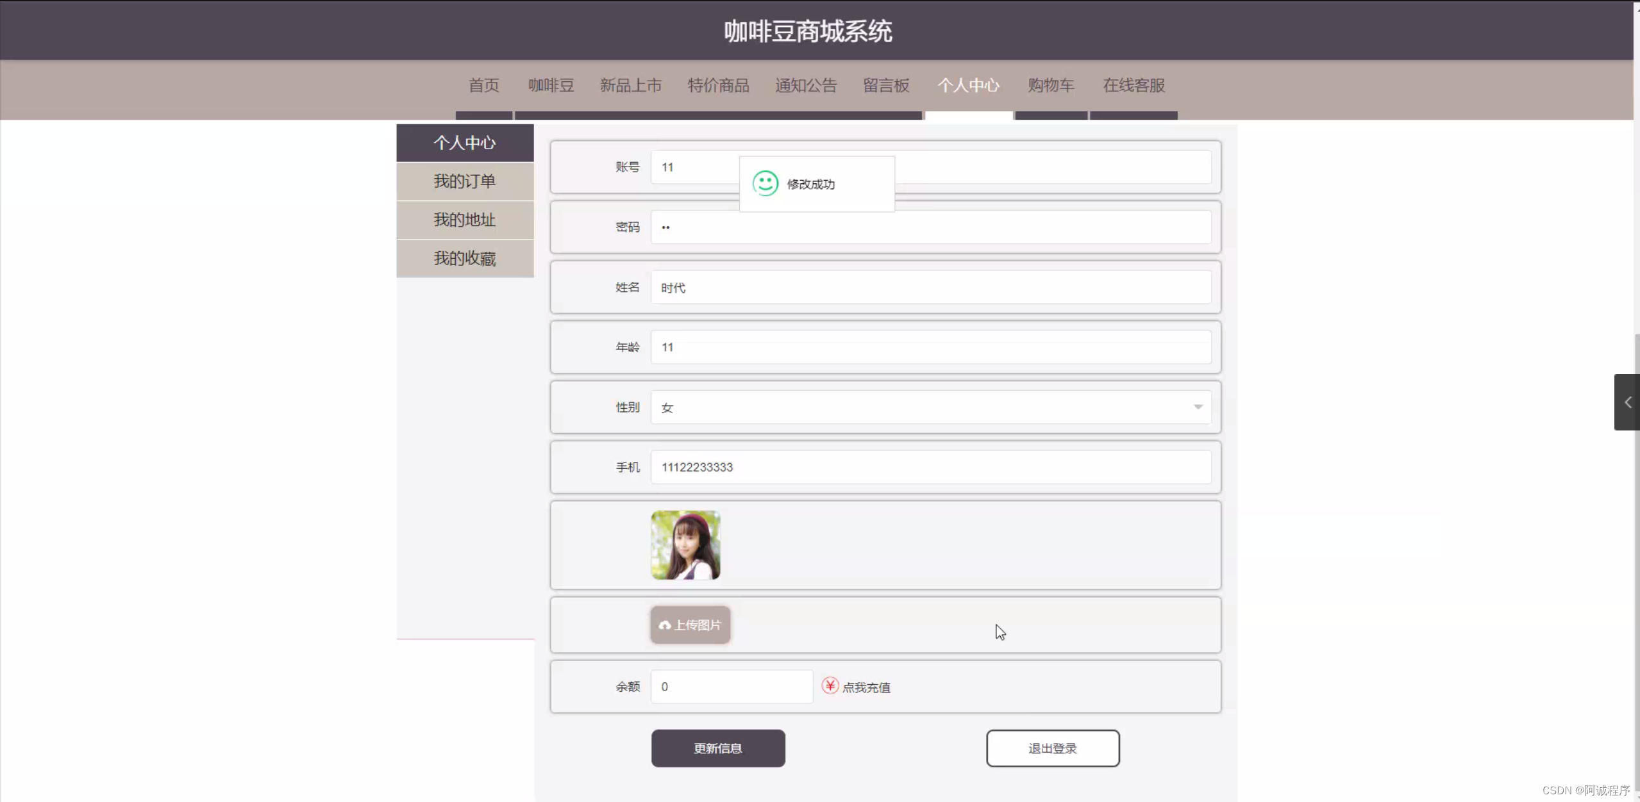This screenshot has height=802, width=1640.
Task: Open My Address (我的地址) in sidebar
Action: pyautogui.click(x=464, y=220)
